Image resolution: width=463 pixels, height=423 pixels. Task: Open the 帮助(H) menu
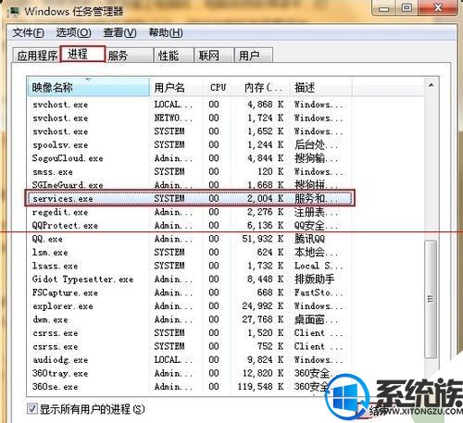coord(166,32)
